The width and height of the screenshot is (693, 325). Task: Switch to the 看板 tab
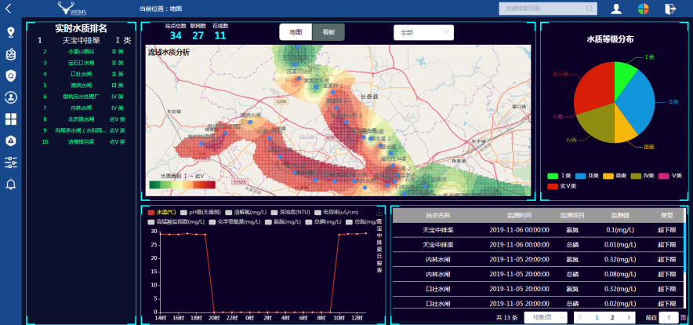click(328, 32)
